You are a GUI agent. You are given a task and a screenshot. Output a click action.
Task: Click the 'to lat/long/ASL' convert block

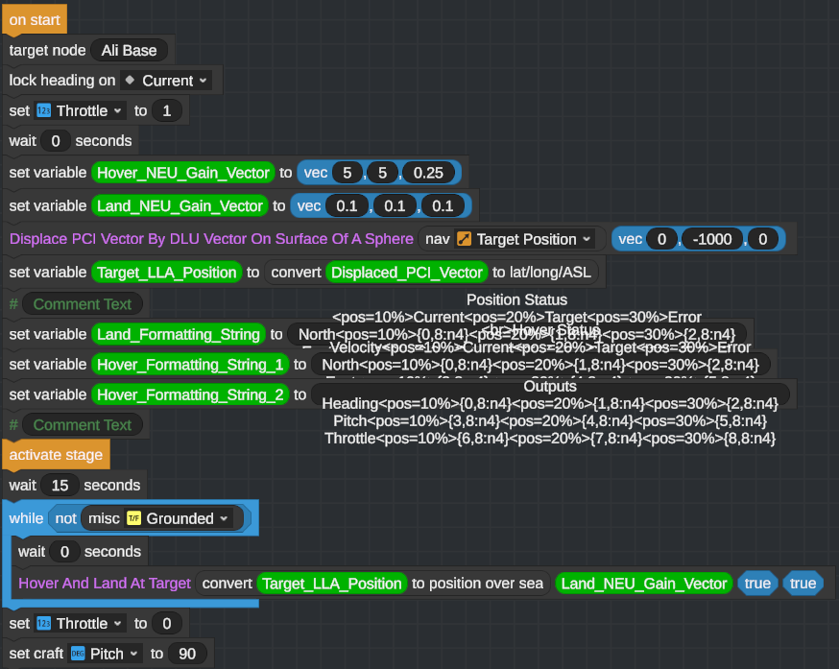pos(431,273)
